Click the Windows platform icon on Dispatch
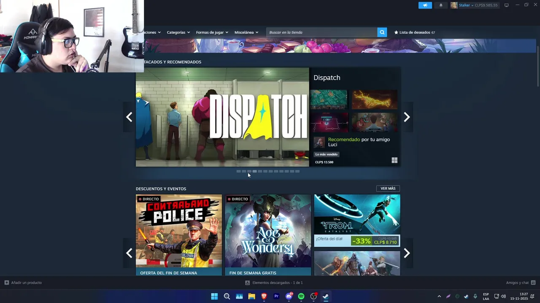The width and height of the screenshot is (540, 303). [394, 160]
